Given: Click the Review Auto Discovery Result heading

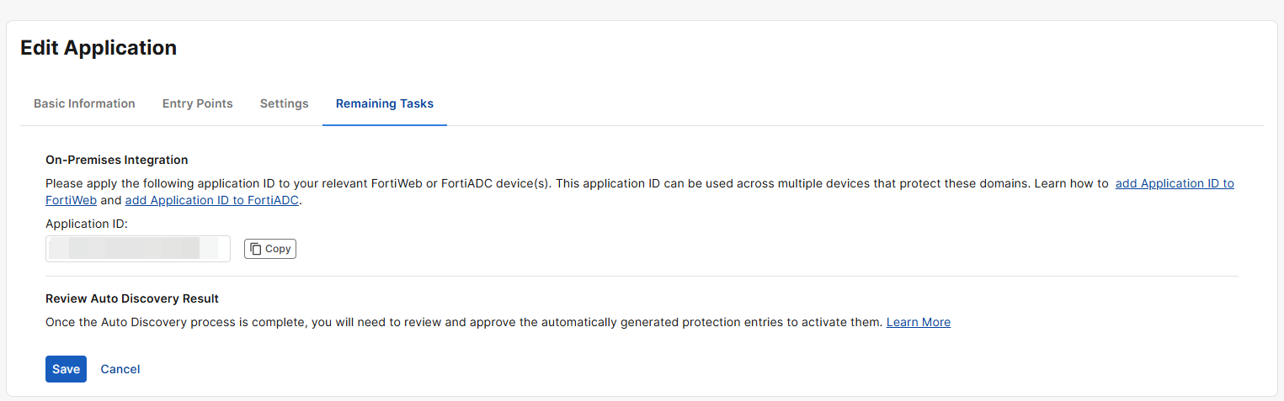Looking at the screenshot, I should [131, 298].
